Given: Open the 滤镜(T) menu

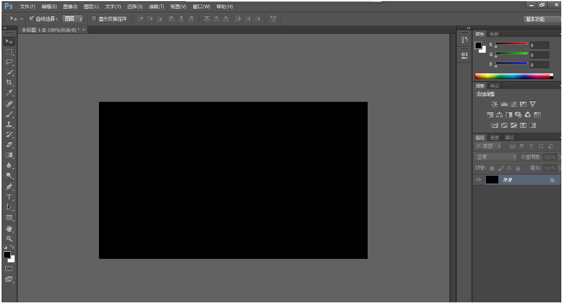Looking at the screenshot, I should pyautogui.click(x=156, y=7).
